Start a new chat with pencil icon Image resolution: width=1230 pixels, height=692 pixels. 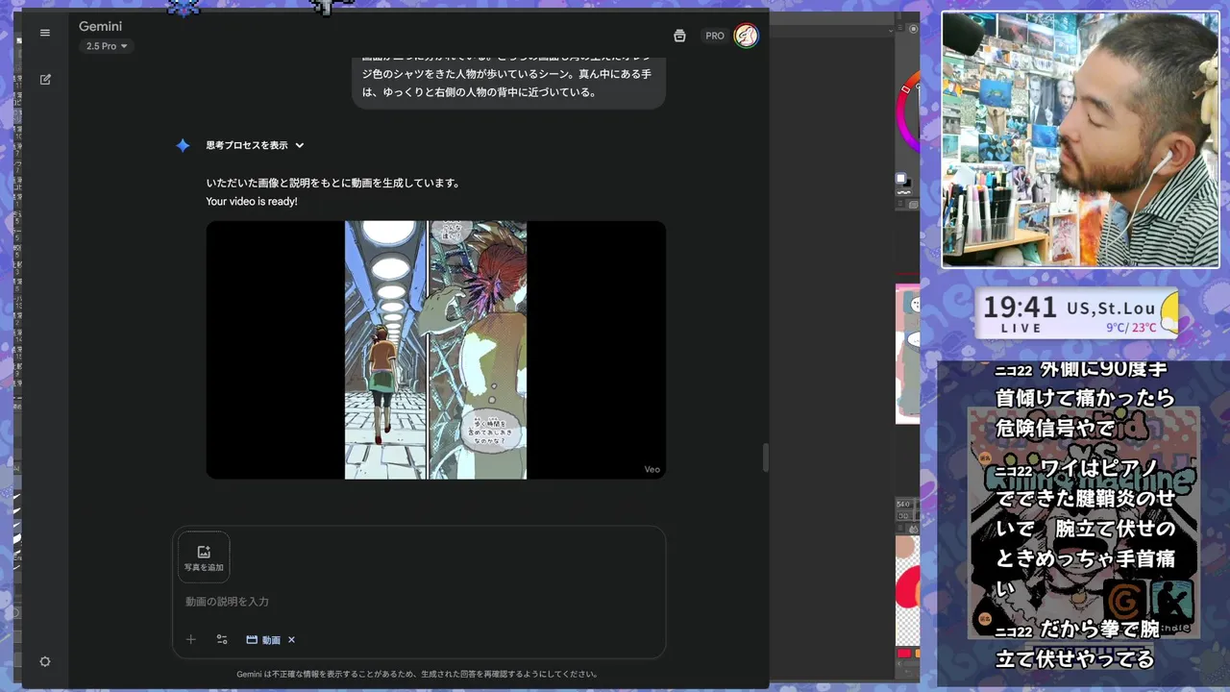pos(45,80)
